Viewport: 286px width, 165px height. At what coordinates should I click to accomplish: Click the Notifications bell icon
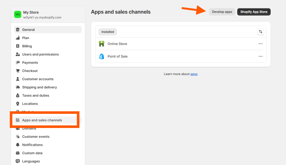[x=18, y=145]
